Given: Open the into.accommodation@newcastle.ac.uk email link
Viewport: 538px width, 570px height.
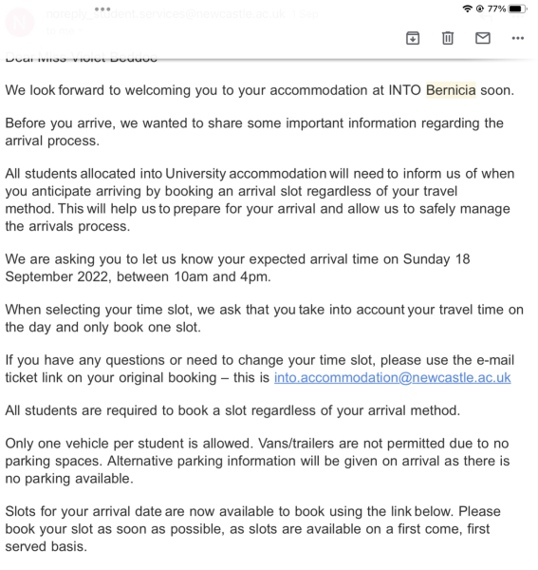Looking at the screenshot, I should coord(393,377).
